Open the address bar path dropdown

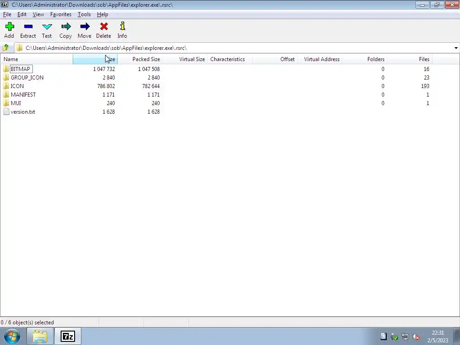point(456,48)
